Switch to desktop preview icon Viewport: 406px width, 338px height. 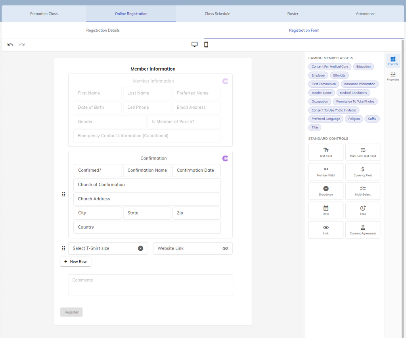194,44
